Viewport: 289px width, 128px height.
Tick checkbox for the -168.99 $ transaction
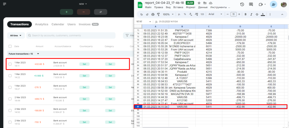click(x=10, y=111)
